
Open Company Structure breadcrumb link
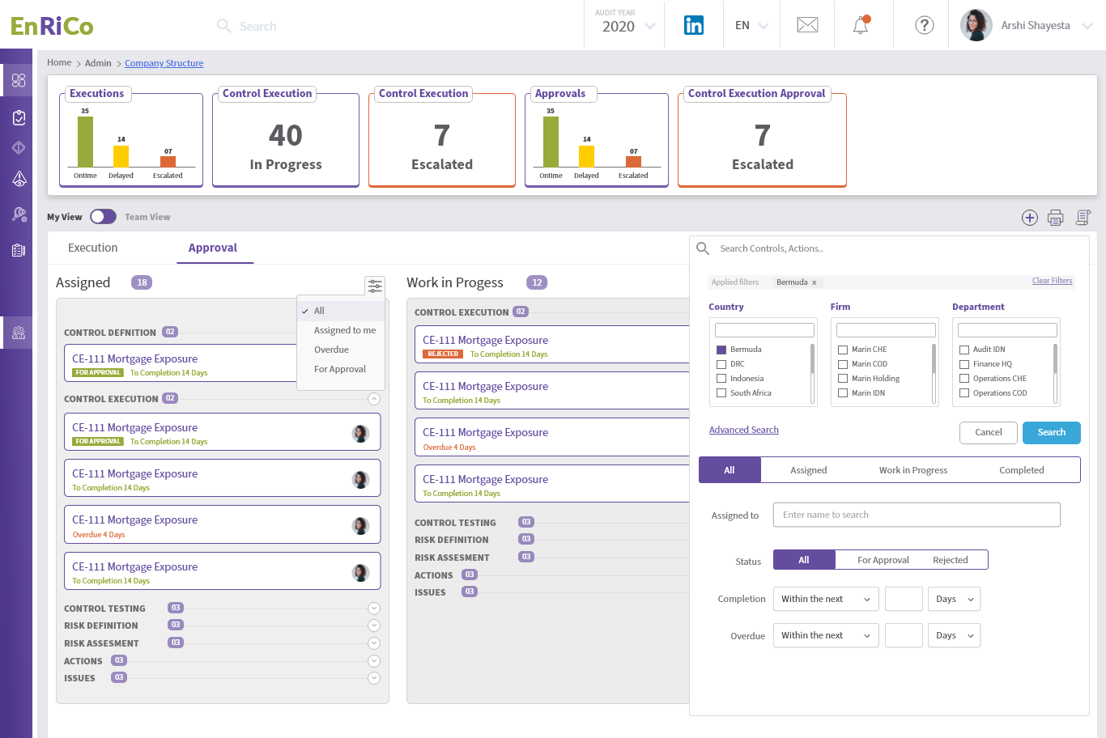point(164,63)
